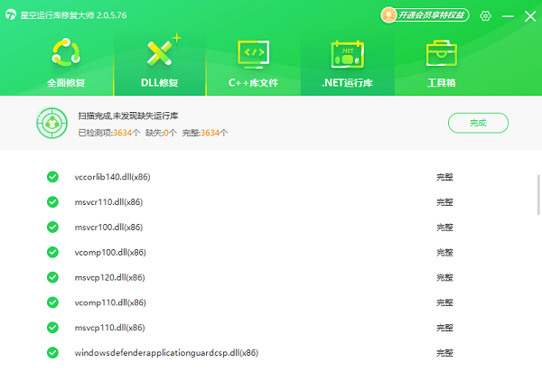Click the 扫描完成,未发现缺失运行库 message
542x372 pixels.
tap(128, 116)
